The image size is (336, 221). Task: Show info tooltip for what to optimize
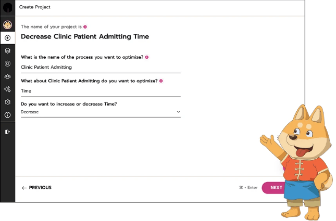coord(161,81)
